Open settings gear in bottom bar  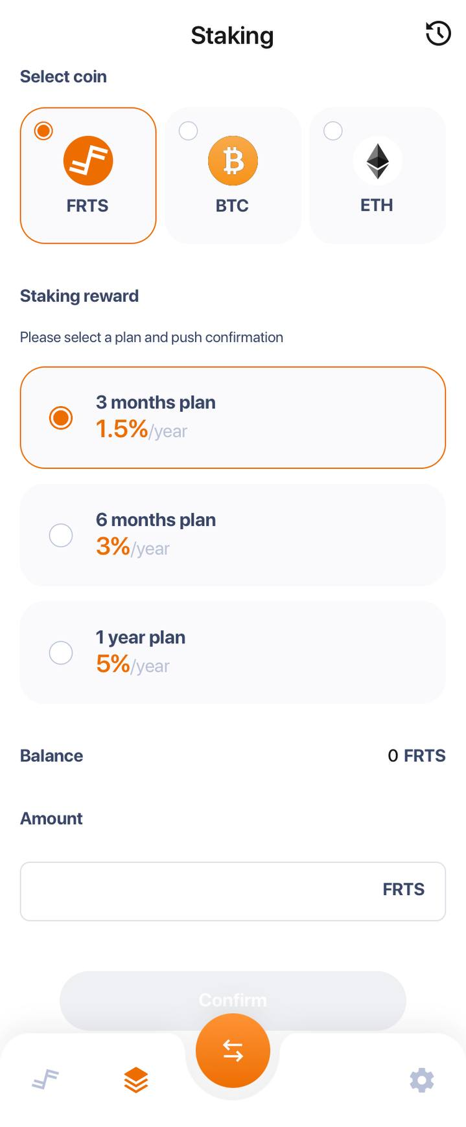point(421,1080)
